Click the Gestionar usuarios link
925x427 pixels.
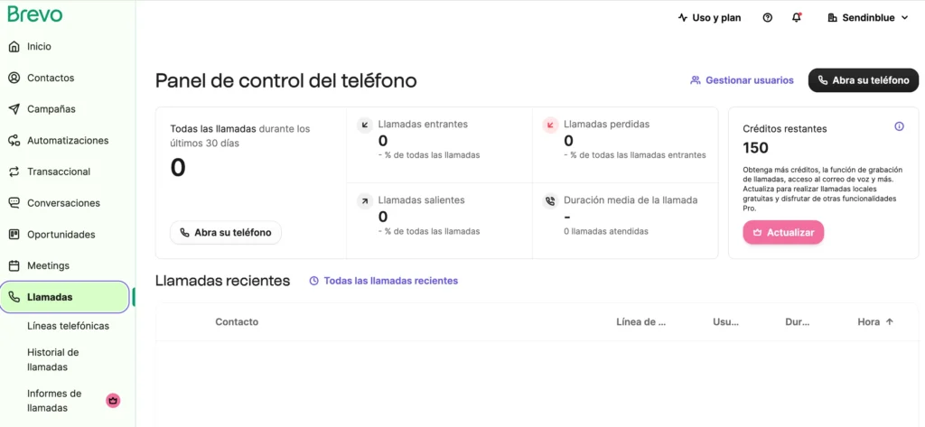(743, 80)
